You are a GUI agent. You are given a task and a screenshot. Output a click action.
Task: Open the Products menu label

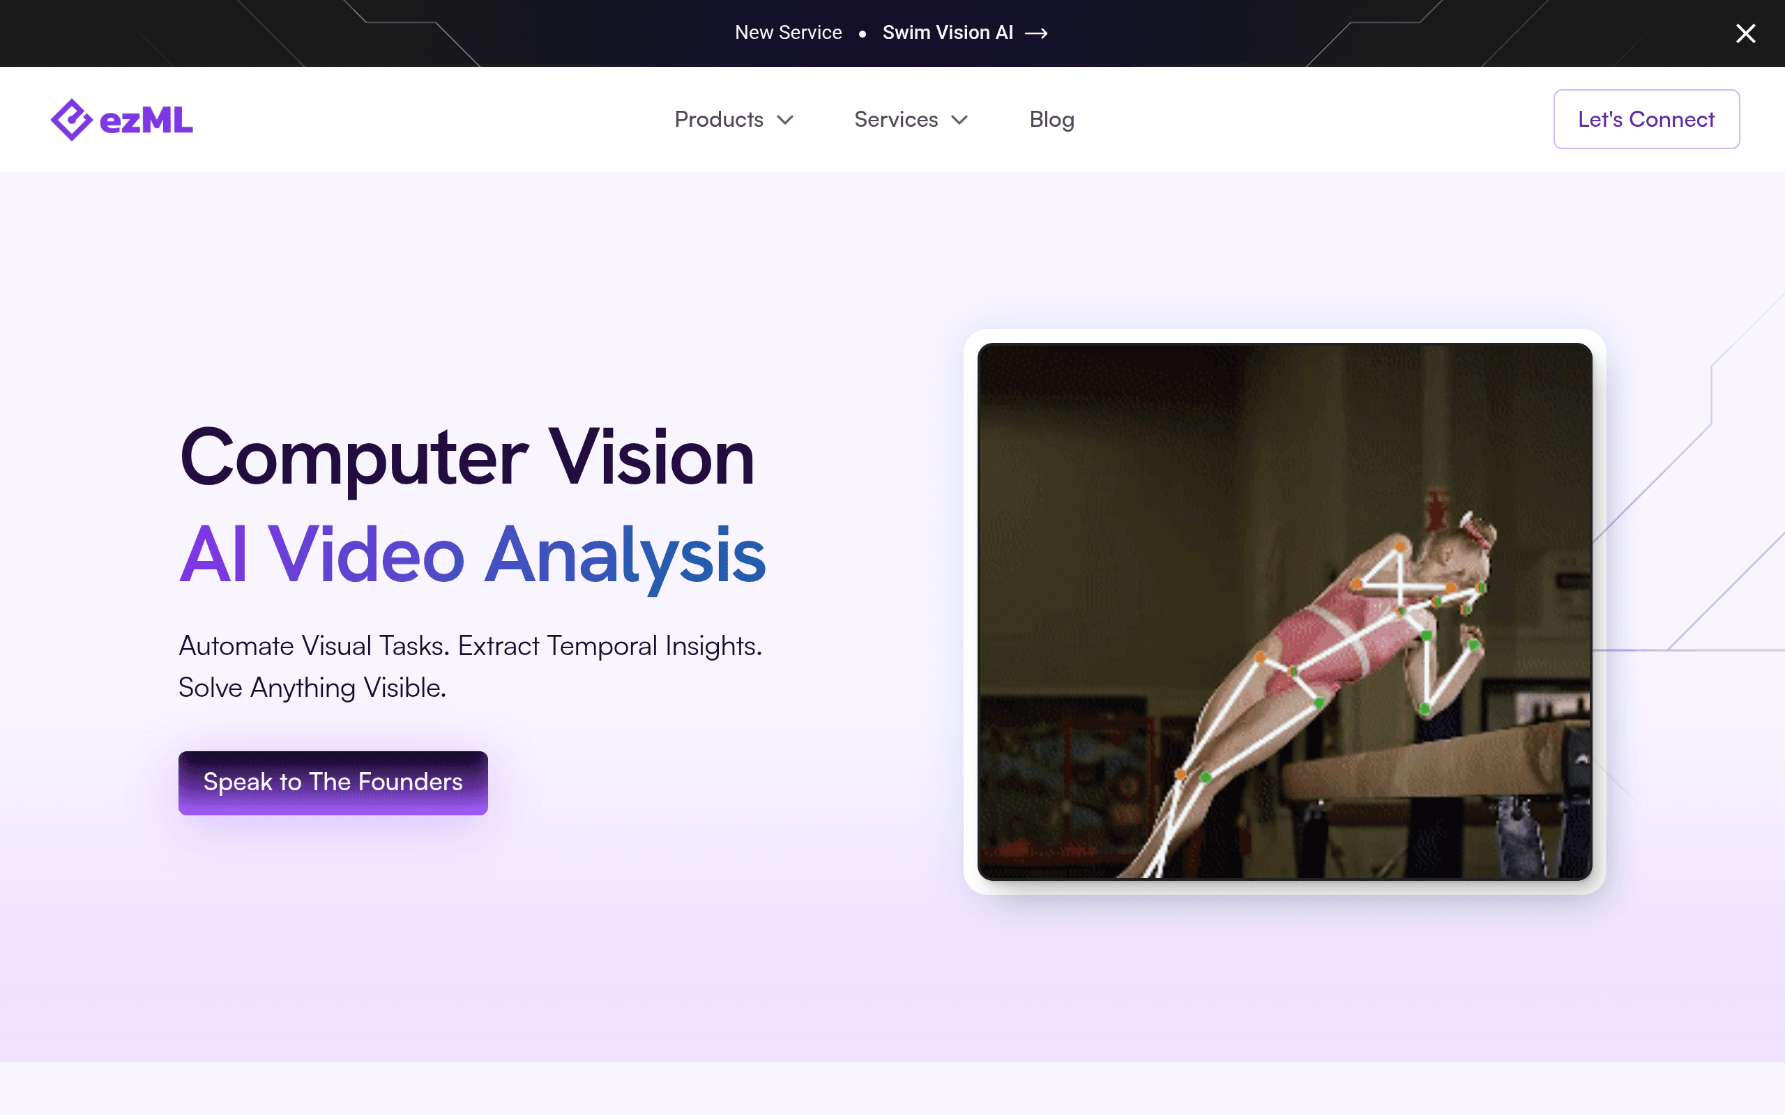click(718, 119)
